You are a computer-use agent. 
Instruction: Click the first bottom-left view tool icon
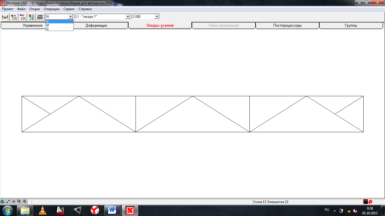pos(3,202)
